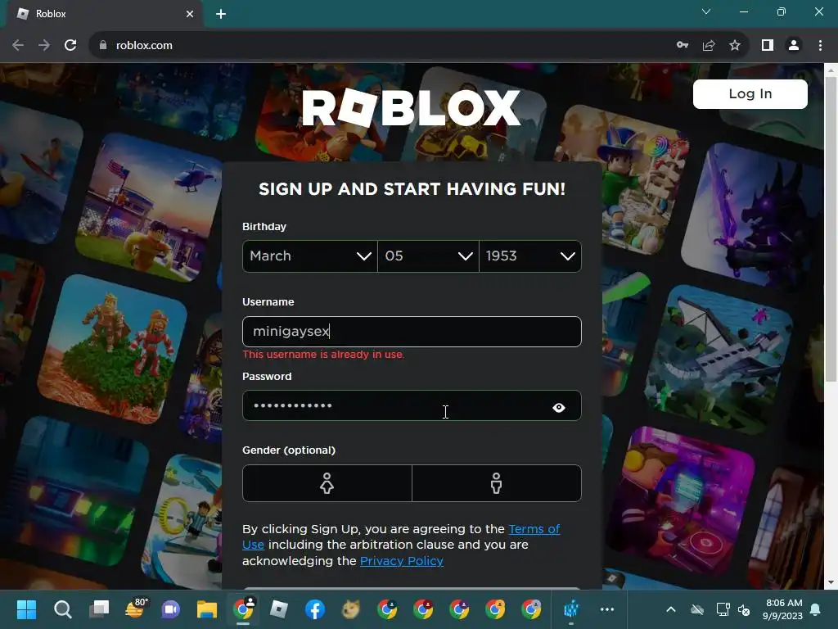The width and height of the screenshot is (838, 629).
Task: Open File Explorer from the taskbar
Action: point(207,609)
